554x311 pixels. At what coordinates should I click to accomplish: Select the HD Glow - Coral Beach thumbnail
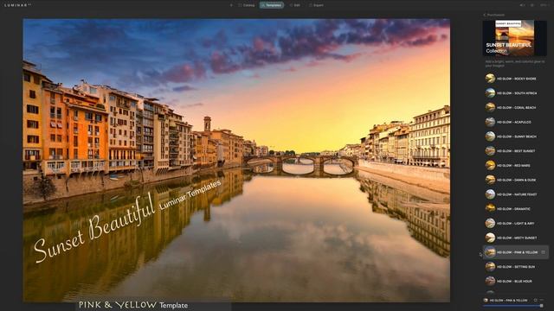tap(490, 107)
